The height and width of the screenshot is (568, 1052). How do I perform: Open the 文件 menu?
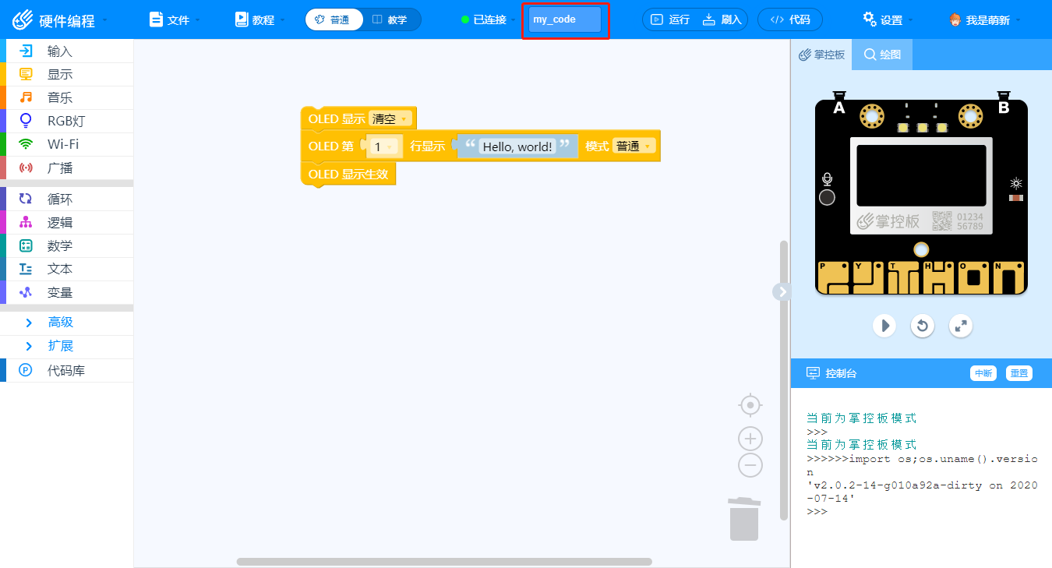pyautogui.click(x=173, y=19)
